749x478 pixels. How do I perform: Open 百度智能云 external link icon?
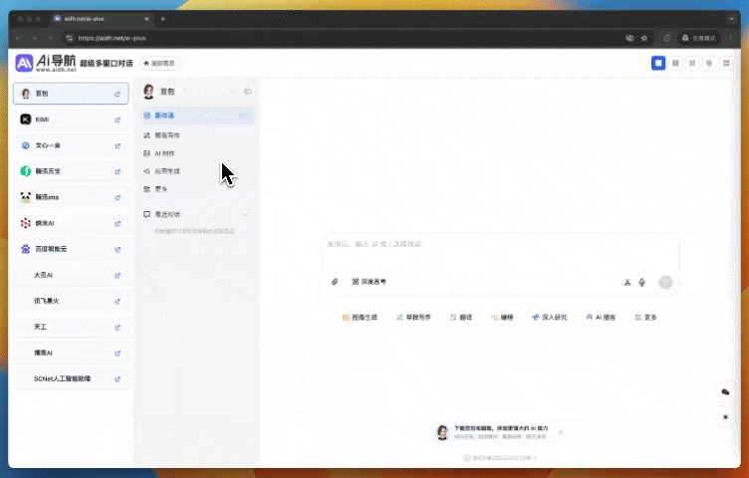coord(118,249)
